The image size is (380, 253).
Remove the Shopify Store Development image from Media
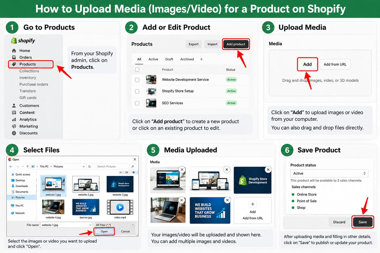pos(268,170)
